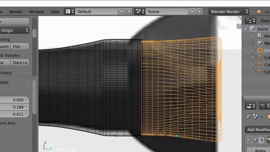Select the Default layout name field
This screenshot has width=270, height=152.
[x=97, y=11]
